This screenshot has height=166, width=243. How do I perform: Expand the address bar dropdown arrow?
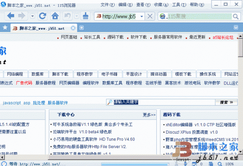click(141, 16)
